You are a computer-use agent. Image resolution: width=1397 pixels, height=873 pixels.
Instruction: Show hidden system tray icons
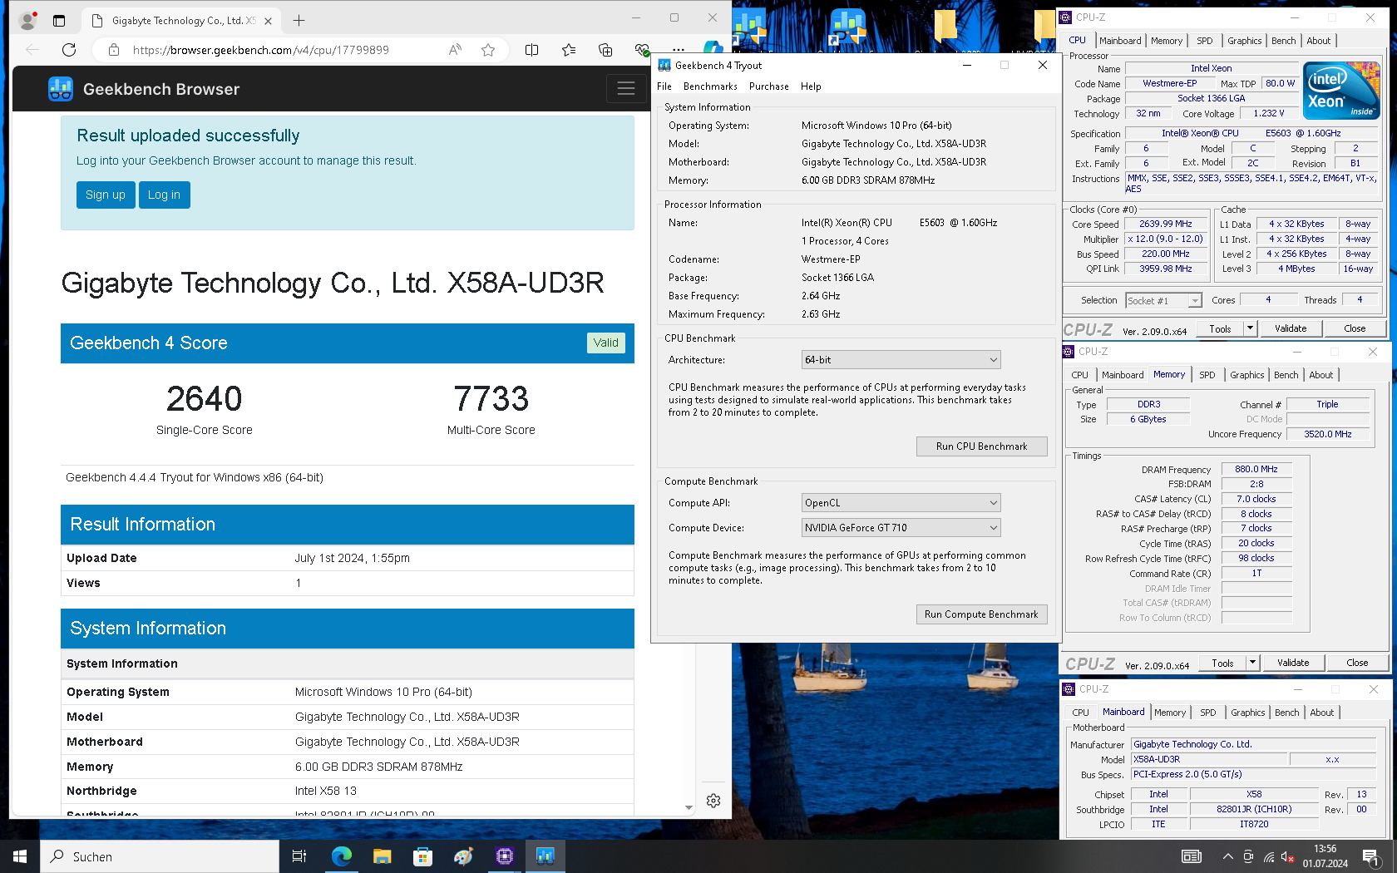(x=1227, y=856)
